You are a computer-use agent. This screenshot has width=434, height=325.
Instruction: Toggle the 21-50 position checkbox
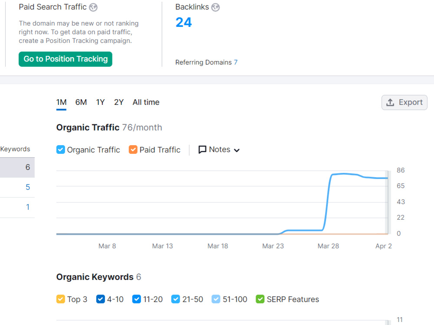click(x=175, y=299)
